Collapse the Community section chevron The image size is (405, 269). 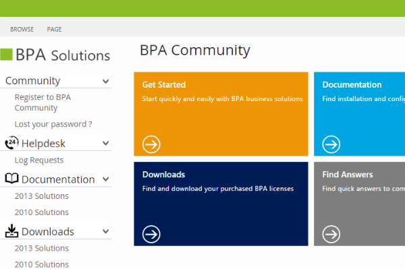(106, 82)
